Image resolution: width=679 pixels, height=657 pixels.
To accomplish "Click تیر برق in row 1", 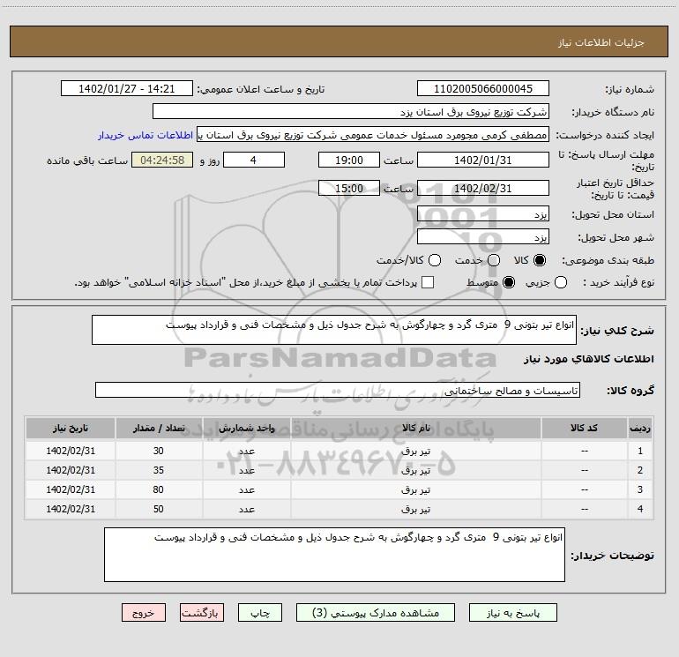I will coord(415,452).
